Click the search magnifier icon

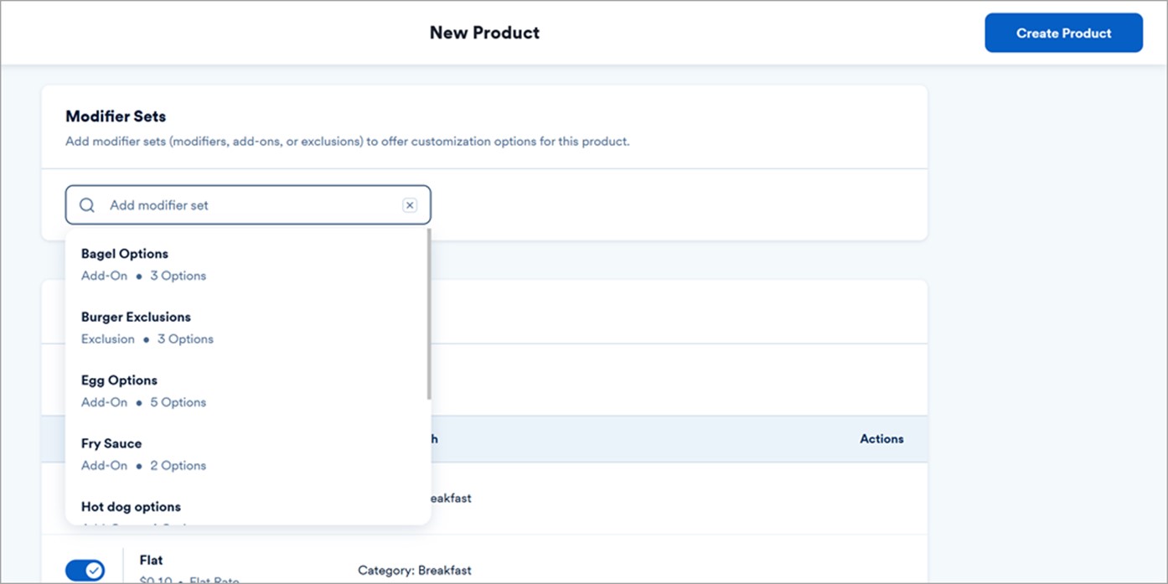point(87,205)
